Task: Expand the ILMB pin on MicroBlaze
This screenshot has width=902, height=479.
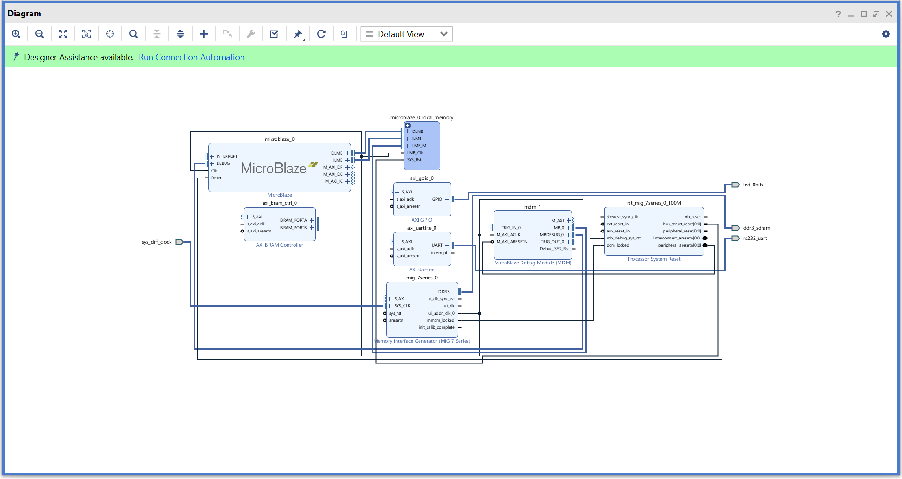Action: [x=347, y=160]
